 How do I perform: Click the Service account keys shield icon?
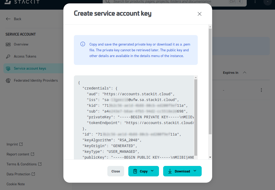coord(8,69)
